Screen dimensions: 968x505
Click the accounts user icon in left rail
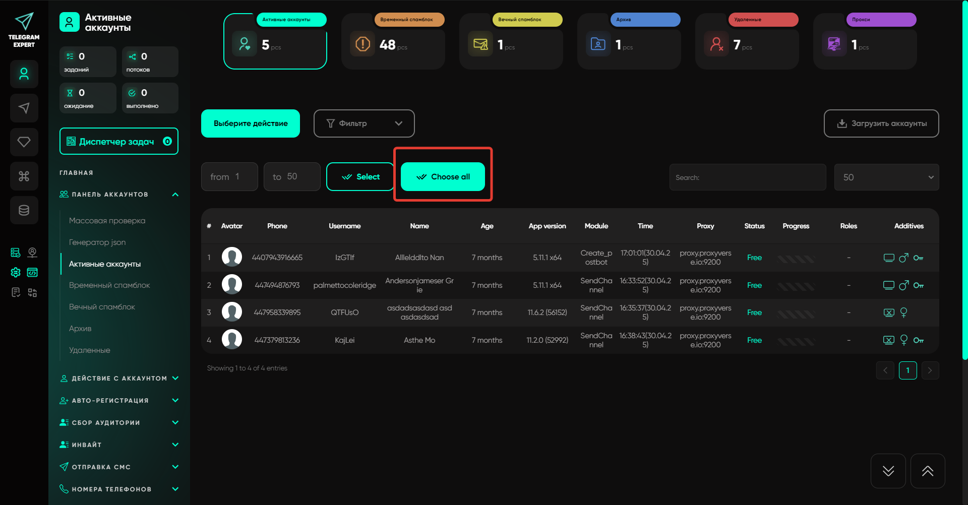tap(24, 74)
